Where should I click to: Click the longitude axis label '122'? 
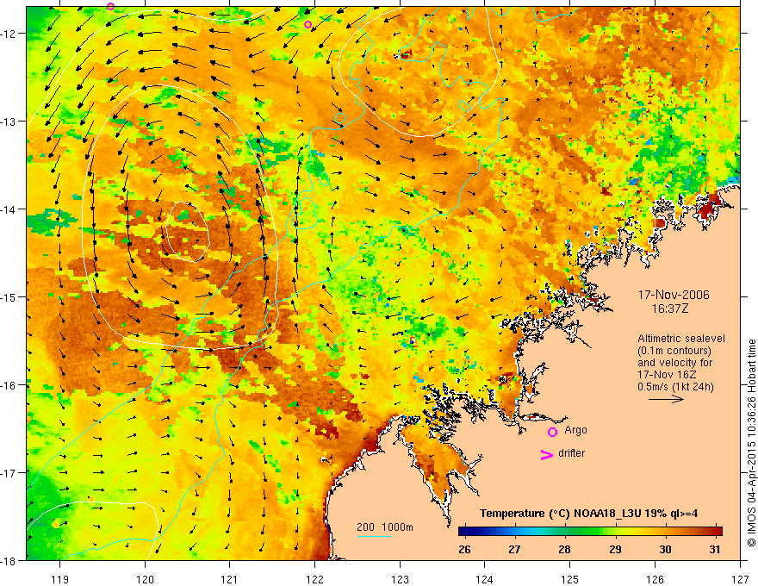pos(314,579)
